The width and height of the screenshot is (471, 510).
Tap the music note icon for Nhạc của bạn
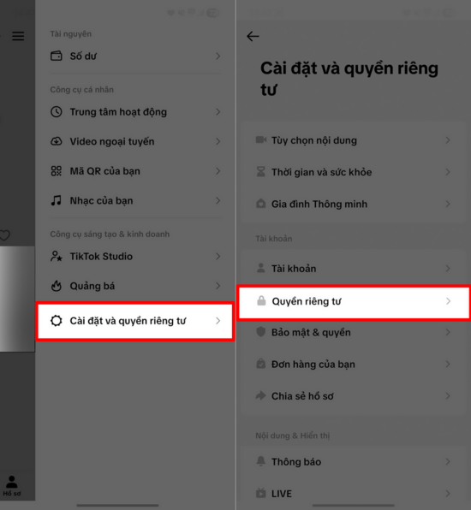[x=57, y=200]
